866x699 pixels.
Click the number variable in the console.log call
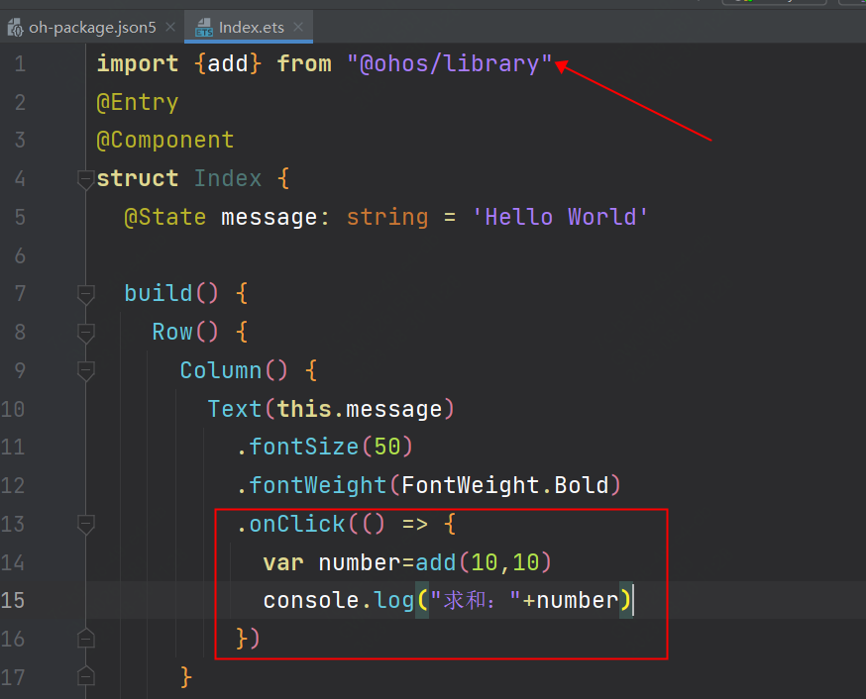(577, 600)
